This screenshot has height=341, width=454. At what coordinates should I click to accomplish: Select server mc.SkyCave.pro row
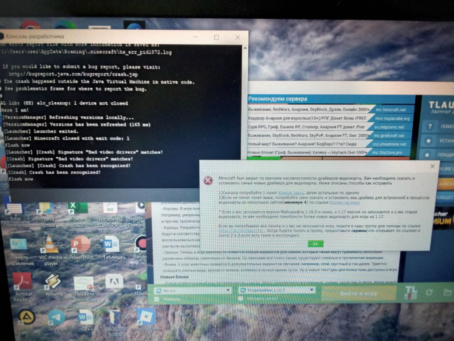tap(329, 152)
